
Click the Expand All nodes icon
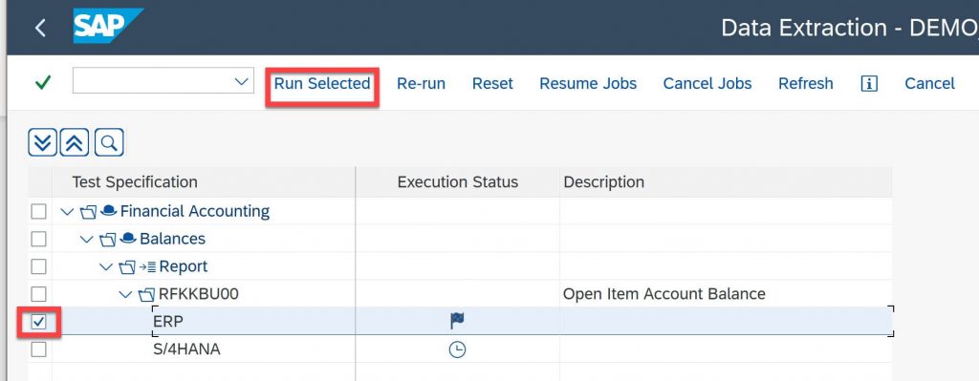pos(42,143)
